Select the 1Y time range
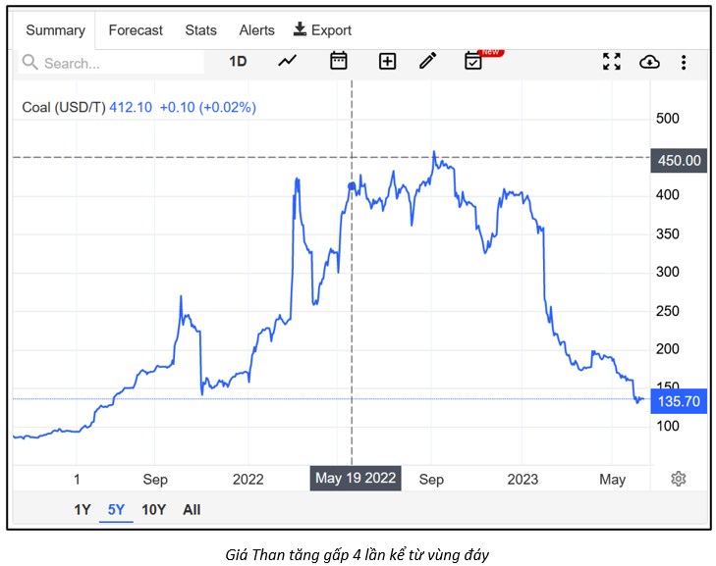716x566 pixels. (x=83, y=509)
